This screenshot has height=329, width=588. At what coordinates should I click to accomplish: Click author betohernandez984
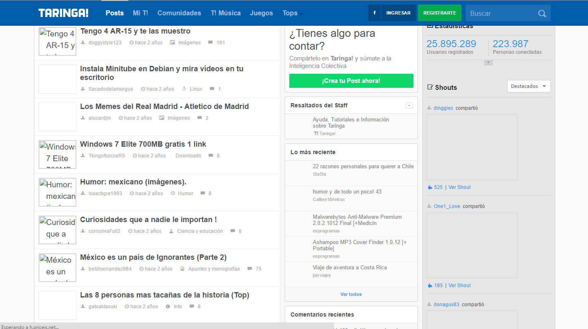110,269
